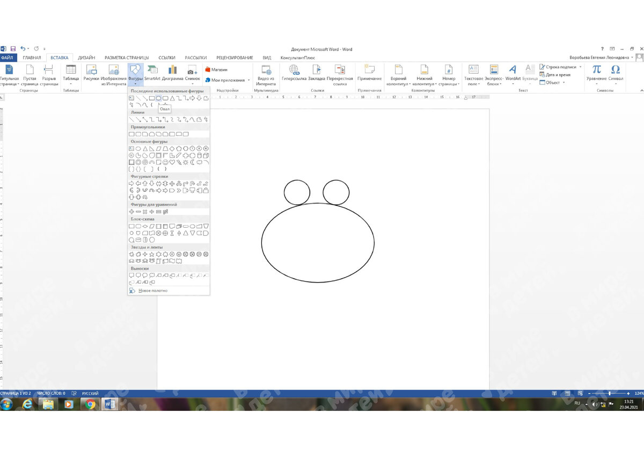Add a Примечание comment
The width and height of the screenshot is (644, 456).
(x=370, y=73)
